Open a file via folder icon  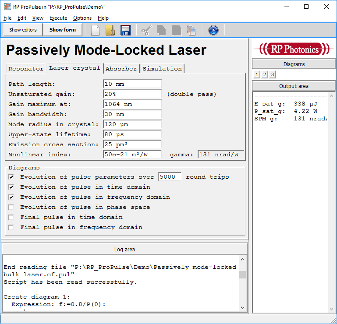[110, 30]
